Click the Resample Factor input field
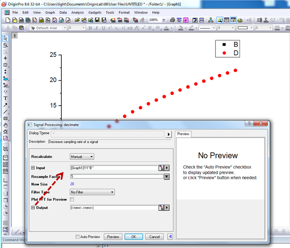This screenshot has height=248, width=290. [x=116, y=176]
